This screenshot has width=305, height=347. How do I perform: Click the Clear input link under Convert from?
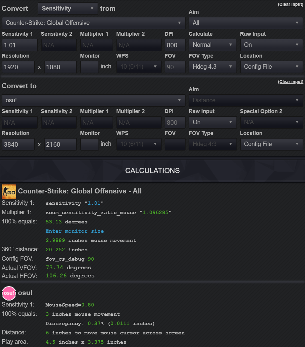[x=290, y=4]
